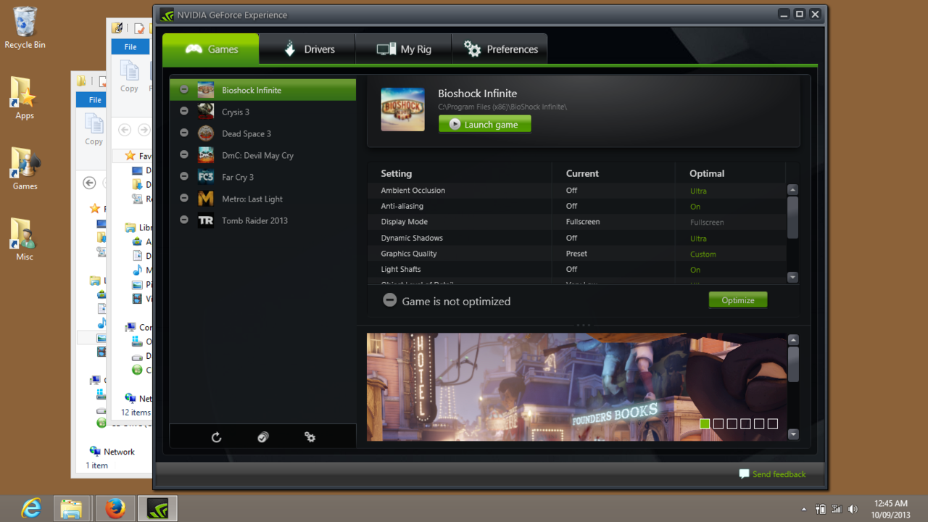Click the circular refresh arrow below games list
Image resolution: width=928 pixels, height=522 pixels.
216,437
